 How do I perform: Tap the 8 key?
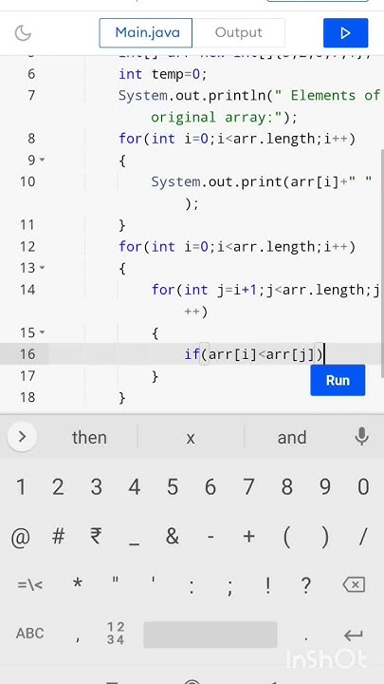[287, 486]
